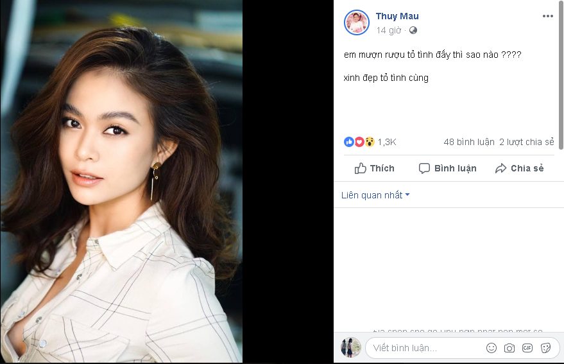This screenshot has width=564, height=364.
Task: Open the 2 lượt chia sẻ list
Action: [526, 142]
